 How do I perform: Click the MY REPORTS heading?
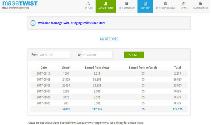coord(109,39)
